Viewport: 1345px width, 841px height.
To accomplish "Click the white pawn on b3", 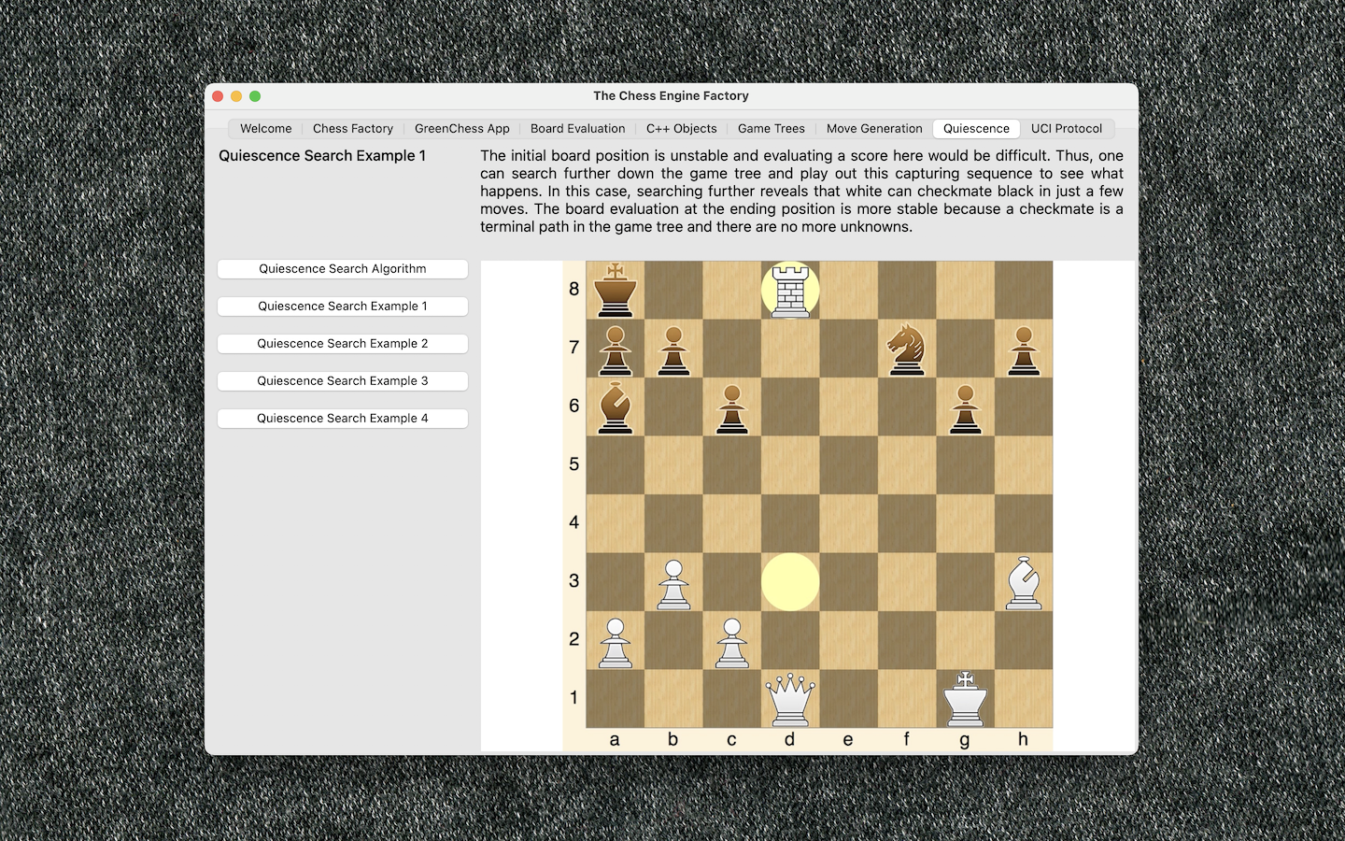I will tap(673, 581).
